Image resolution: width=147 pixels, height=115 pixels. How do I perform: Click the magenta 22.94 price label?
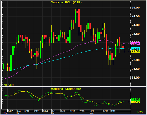point(136,44)
